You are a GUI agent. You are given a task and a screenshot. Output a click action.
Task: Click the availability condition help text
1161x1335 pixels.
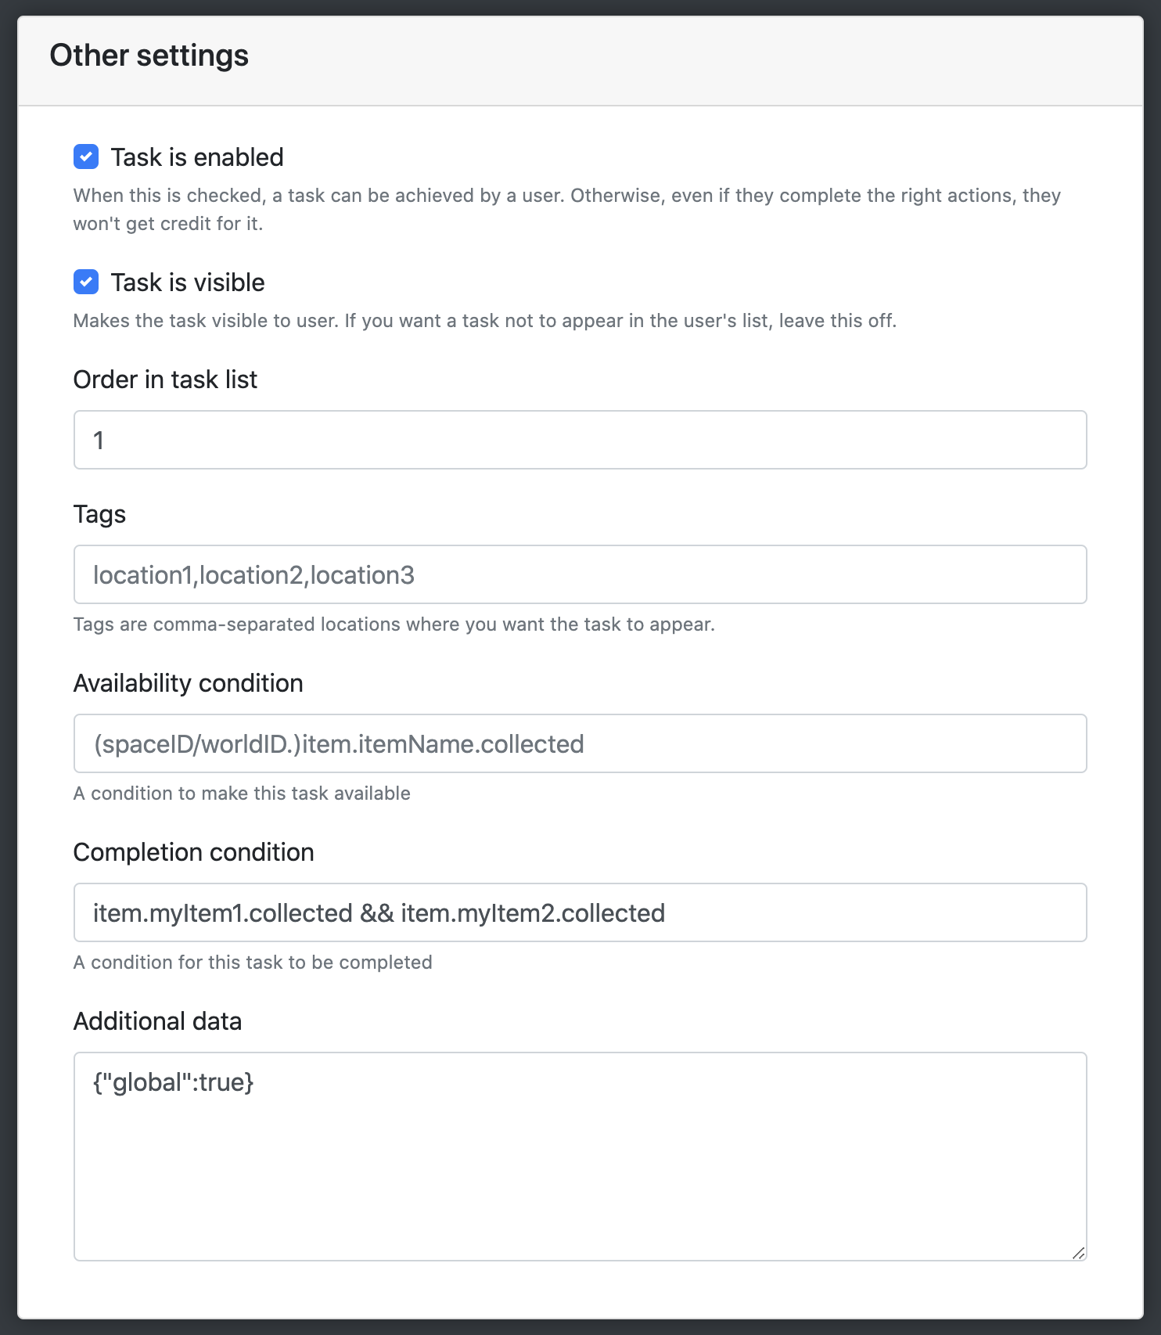pos(242,793)
